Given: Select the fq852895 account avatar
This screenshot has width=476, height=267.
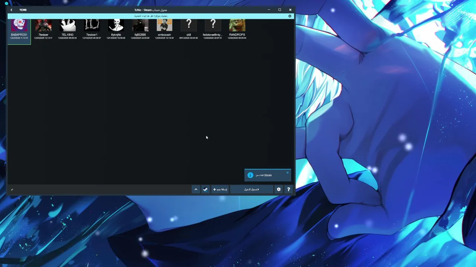Looking at the screenshot, I should 140,25.
